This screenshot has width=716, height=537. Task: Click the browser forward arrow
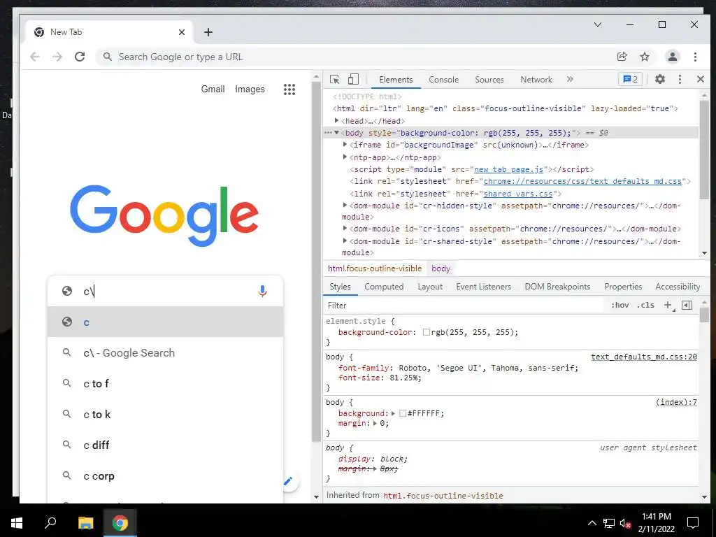pos(57,57)
